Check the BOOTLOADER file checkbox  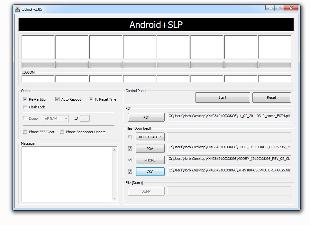[130, 137]
